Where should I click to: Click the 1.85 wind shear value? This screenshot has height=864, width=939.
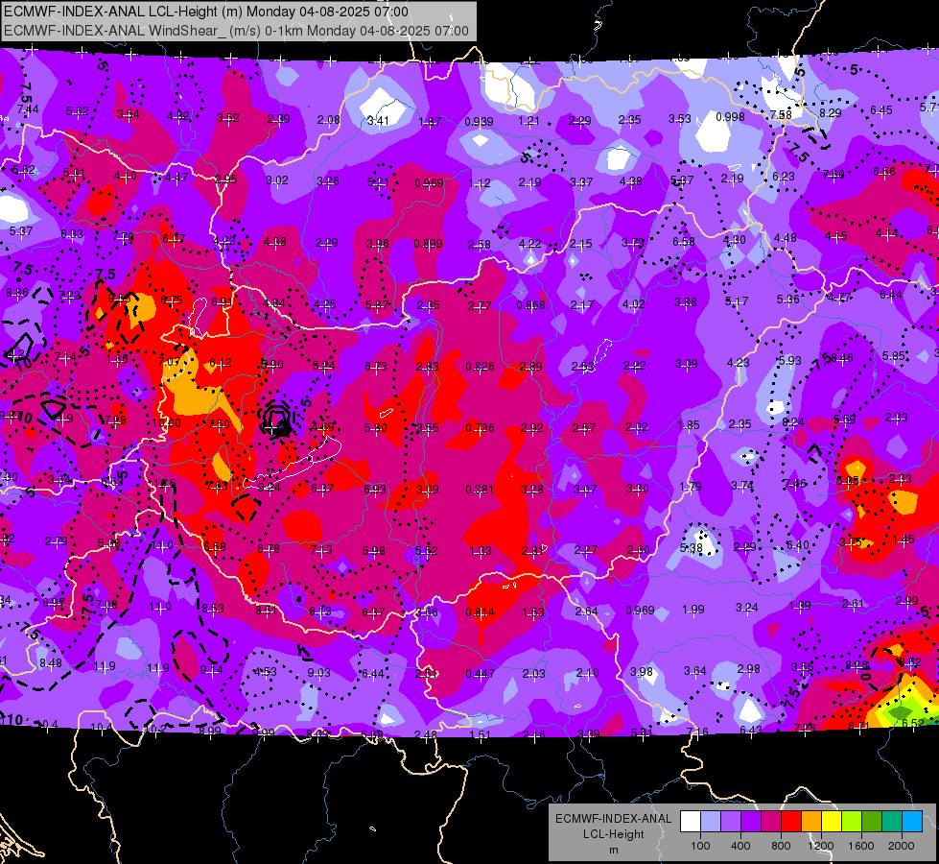pos(689,424)
